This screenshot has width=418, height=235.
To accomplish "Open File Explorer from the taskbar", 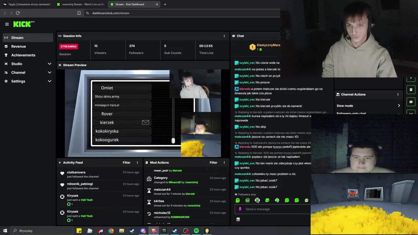I will tap(122, 231).
